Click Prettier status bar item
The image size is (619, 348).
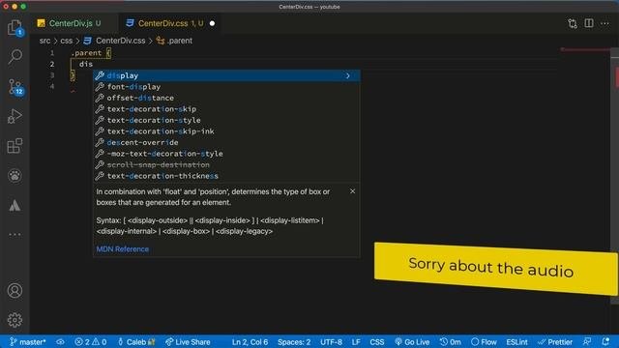click(x=555, y=342)
